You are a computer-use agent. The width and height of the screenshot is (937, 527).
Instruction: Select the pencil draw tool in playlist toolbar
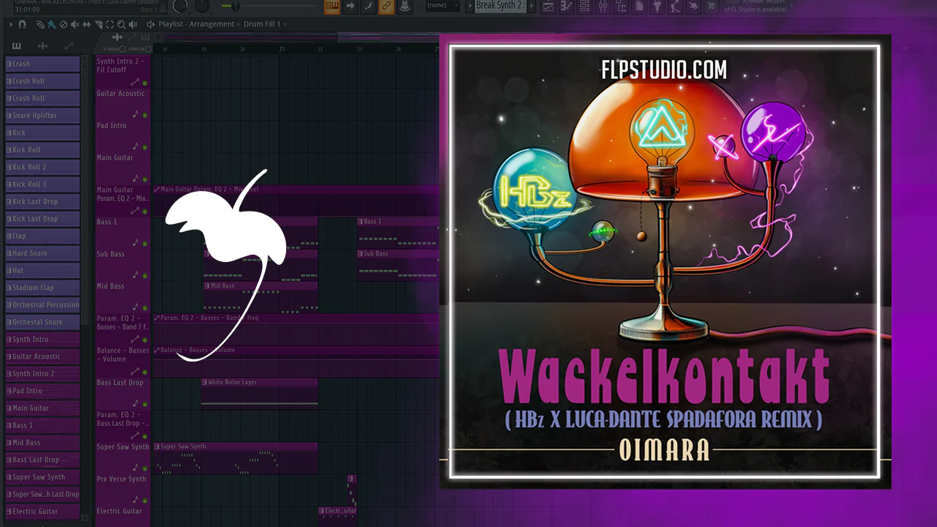click(x=41, y=24)
